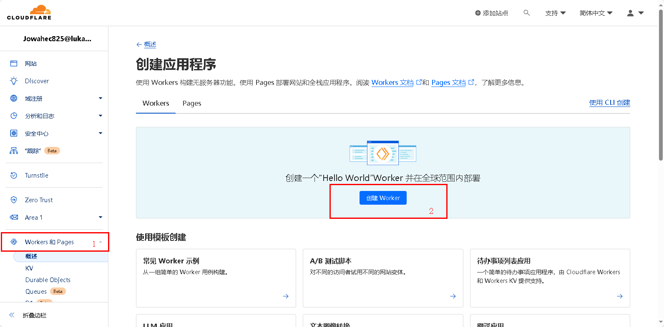Open the 简体中文 language dropdown

596,13
